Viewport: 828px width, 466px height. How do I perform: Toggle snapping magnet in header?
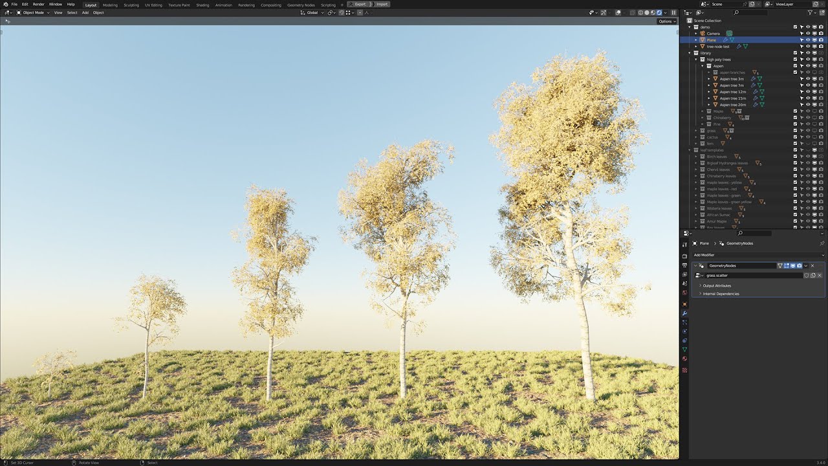click(342, 12)
